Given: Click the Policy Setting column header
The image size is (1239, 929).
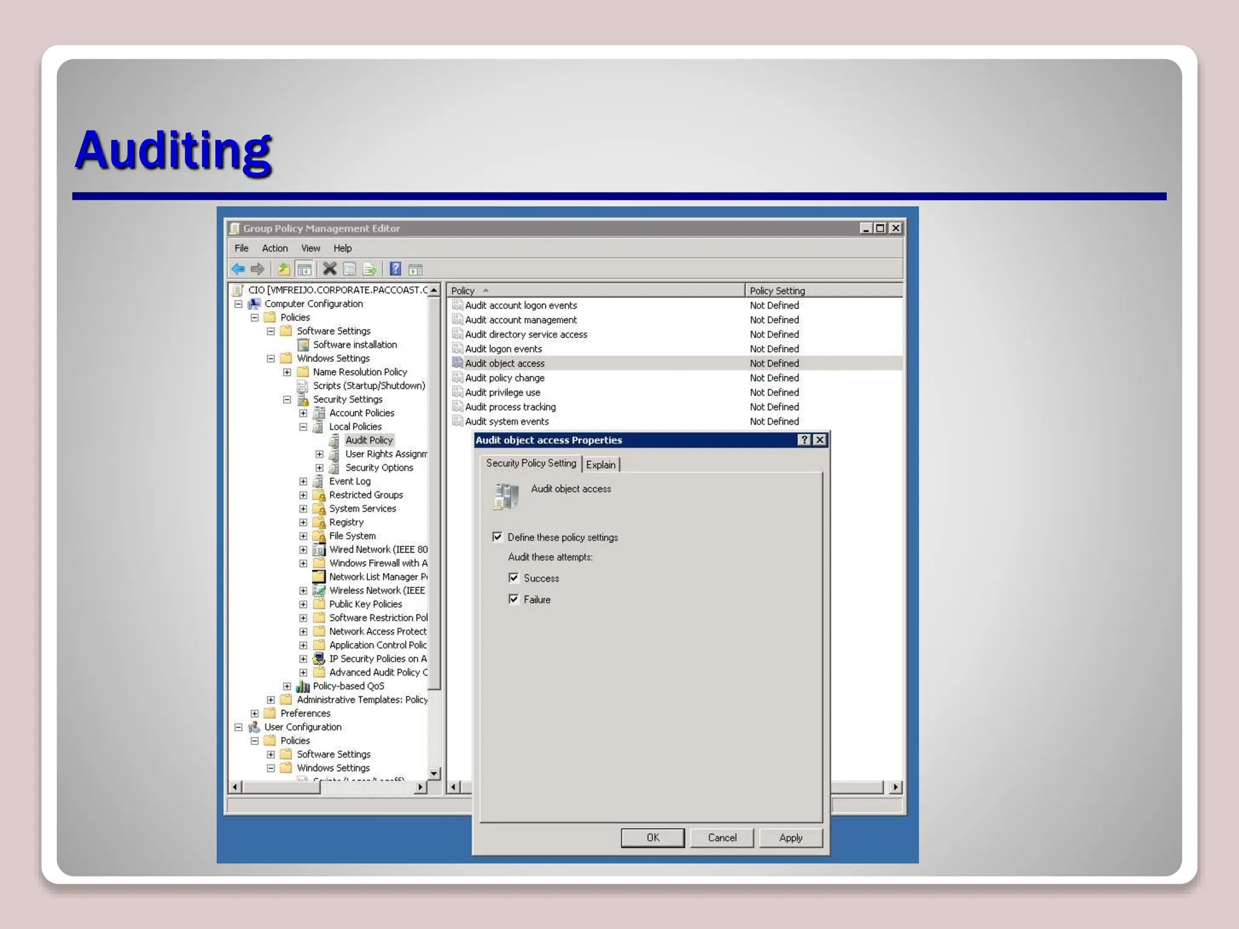Looking at the screenshot, I should [824, 290].
